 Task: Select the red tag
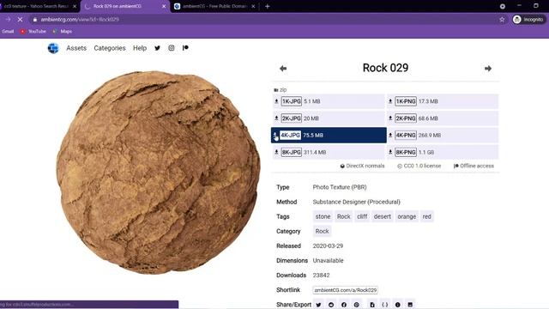[427, 216]
